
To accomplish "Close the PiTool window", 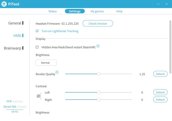I will pyautogui.click(x=167, y=4).
